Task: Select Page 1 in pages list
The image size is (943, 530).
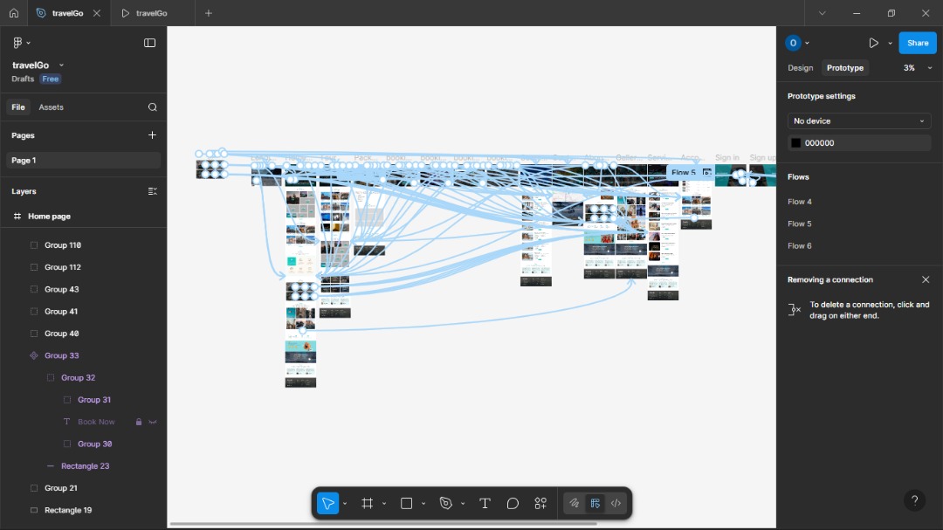Action: tap(83, 160)
